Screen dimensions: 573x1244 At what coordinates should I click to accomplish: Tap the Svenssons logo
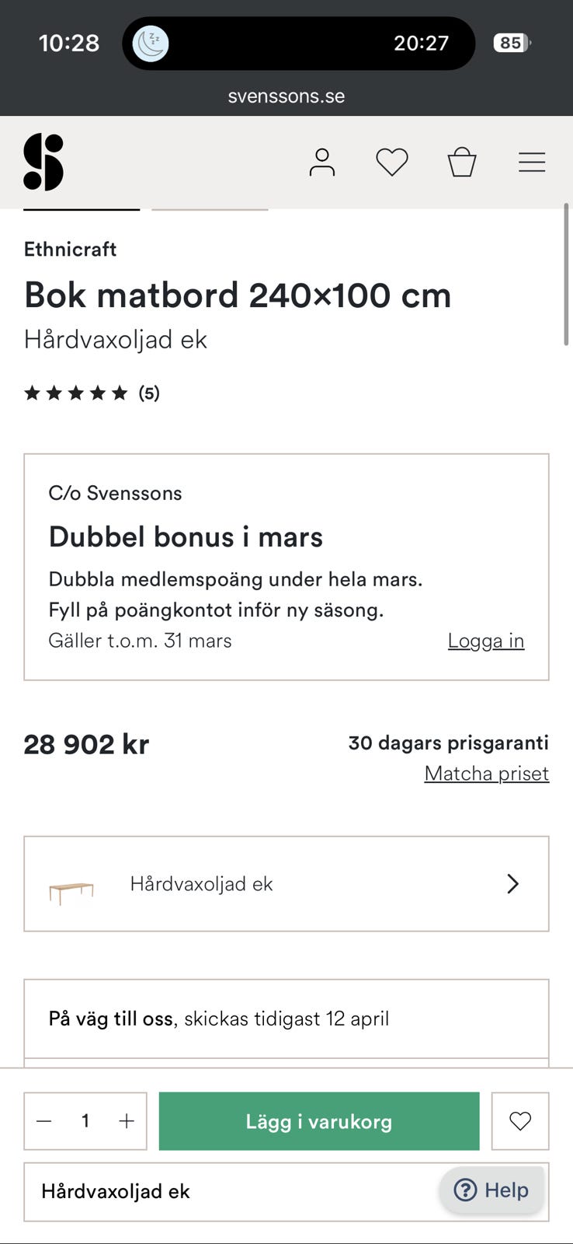click(x=43, y=162)
